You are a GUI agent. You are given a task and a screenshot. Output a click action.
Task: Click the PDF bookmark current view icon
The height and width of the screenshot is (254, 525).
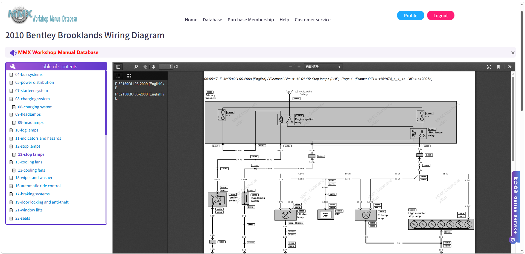(498, 67)
